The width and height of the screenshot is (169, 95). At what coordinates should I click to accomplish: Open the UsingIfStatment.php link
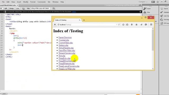(67, 64)
